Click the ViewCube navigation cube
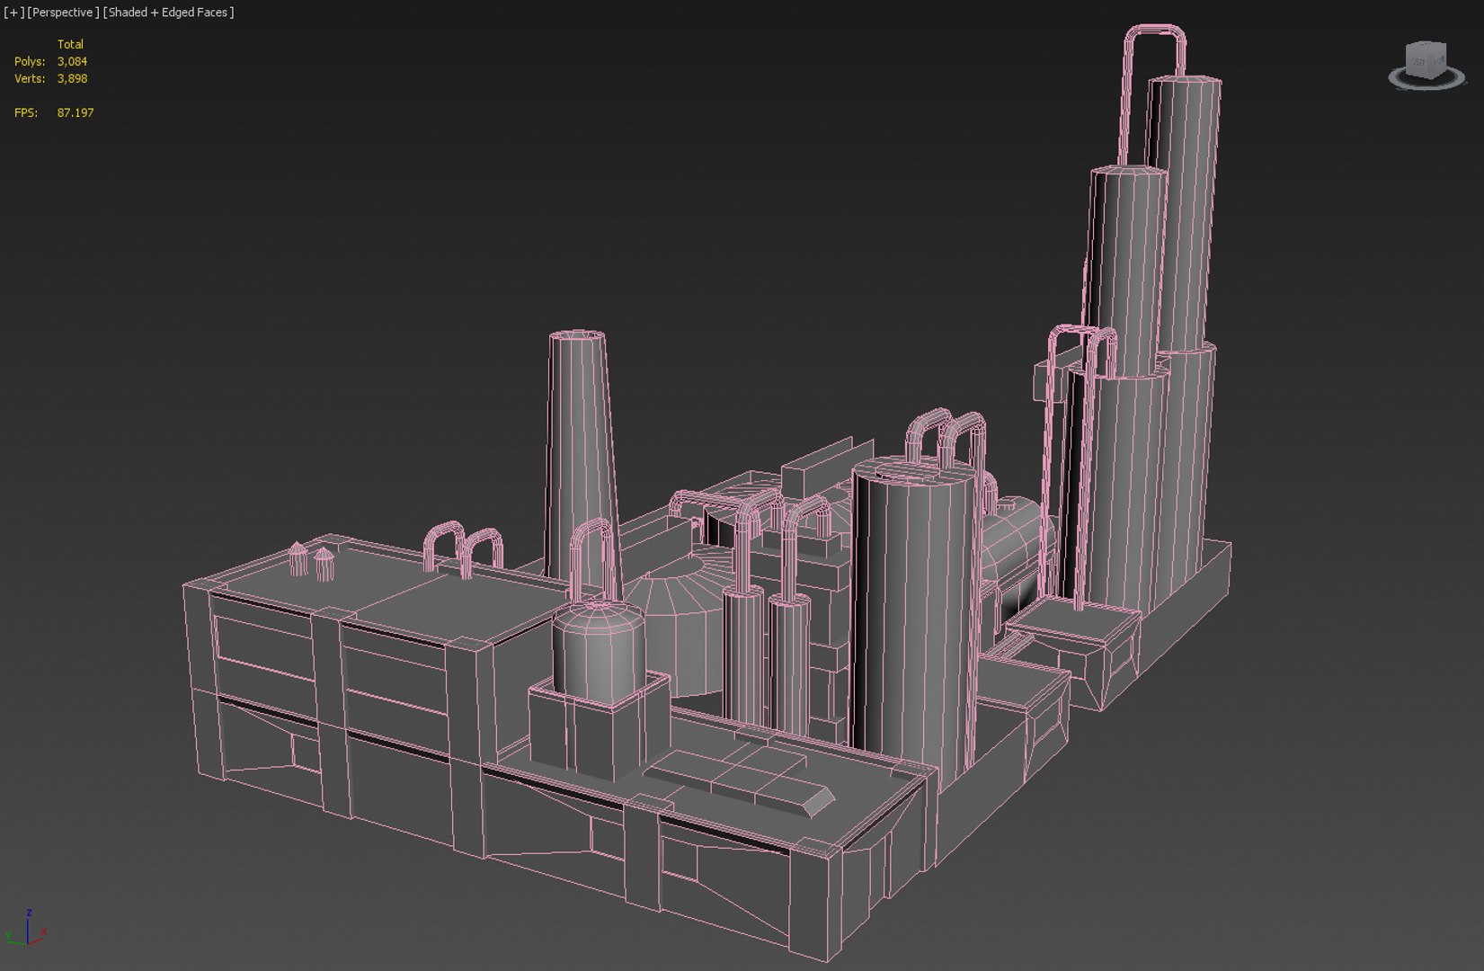This screenshot has height=971, width=1484. click(x=1426, y=58)
